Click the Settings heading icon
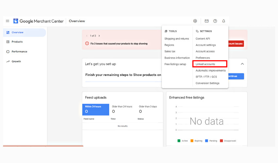278x163 pixels. (197, 31)
